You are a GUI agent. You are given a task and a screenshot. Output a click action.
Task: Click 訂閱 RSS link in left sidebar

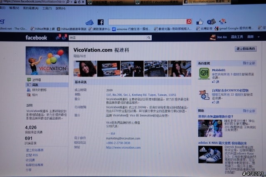pyautogui.click(x=32, y=155)
